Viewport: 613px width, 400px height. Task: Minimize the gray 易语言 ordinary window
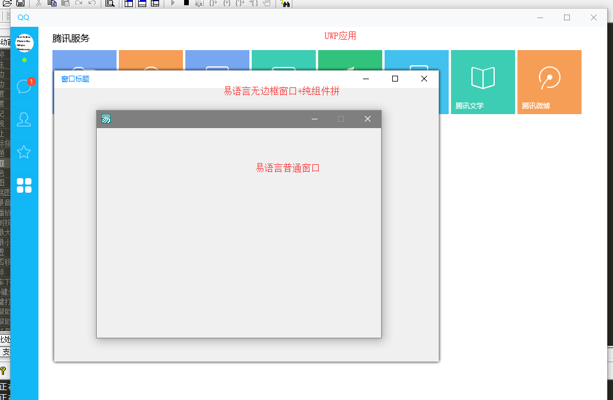click(315, 119)
